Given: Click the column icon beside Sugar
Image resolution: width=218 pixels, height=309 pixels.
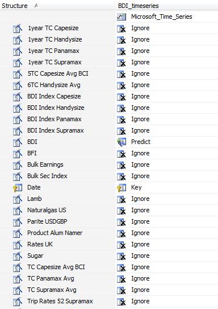Looking at the screenshot, I should tap(18, 256).
